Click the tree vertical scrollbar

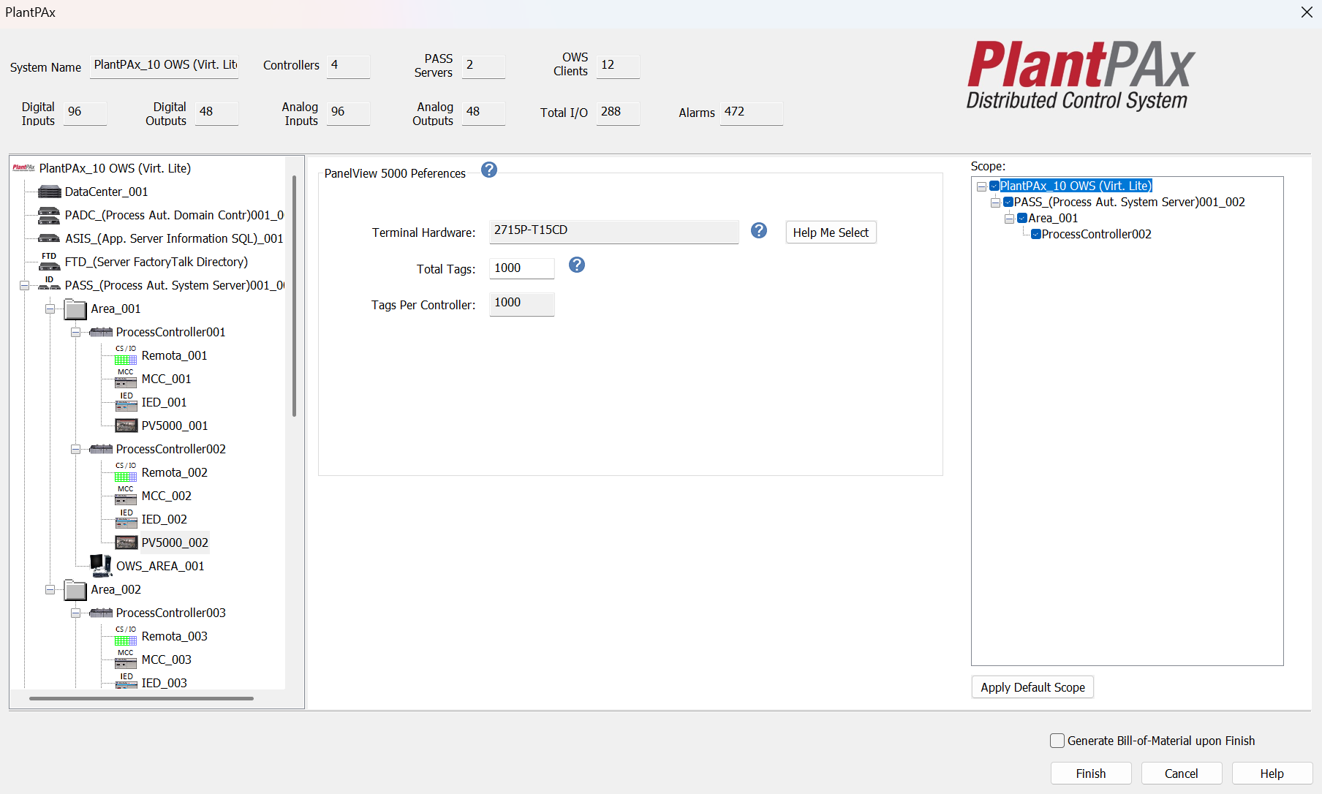294,296
